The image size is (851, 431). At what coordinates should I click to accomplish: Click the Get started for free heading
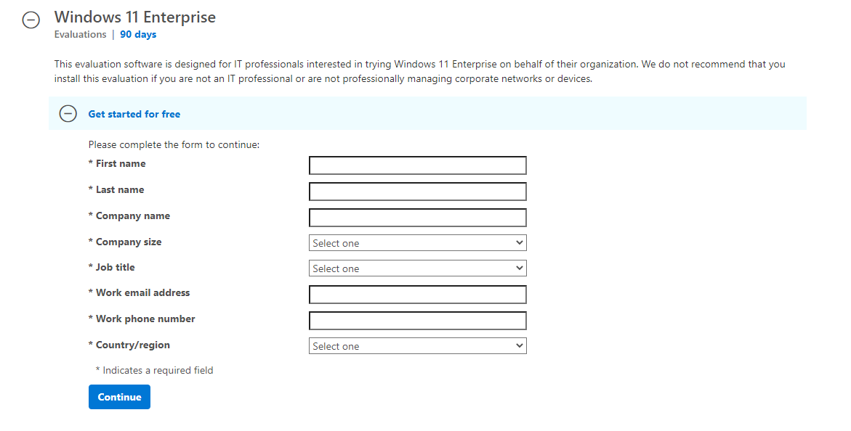coord(134,114)
